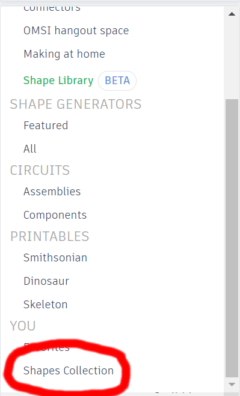The width and height of the screenshot is (240, 396).
Task: Select Dinosaur printables
Action: (46, 281)
